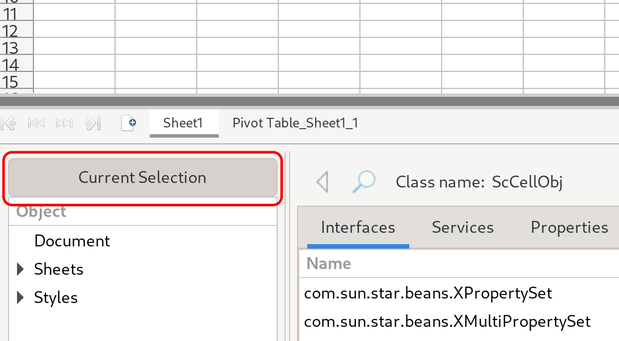This screenshot has width=619, height=341.
Task: Jump to the last sheet arrow
Action: click(92, 123)
